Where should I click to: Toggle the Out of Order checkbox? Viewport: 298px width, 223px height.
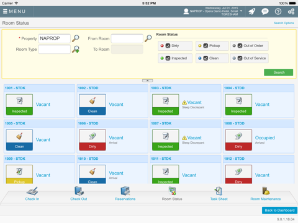[x=240, y=46]
